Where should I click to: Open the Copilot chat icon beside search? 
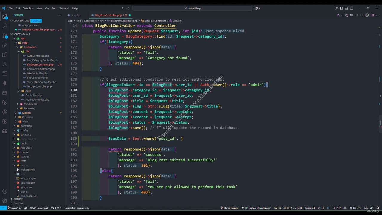[256, 8]
